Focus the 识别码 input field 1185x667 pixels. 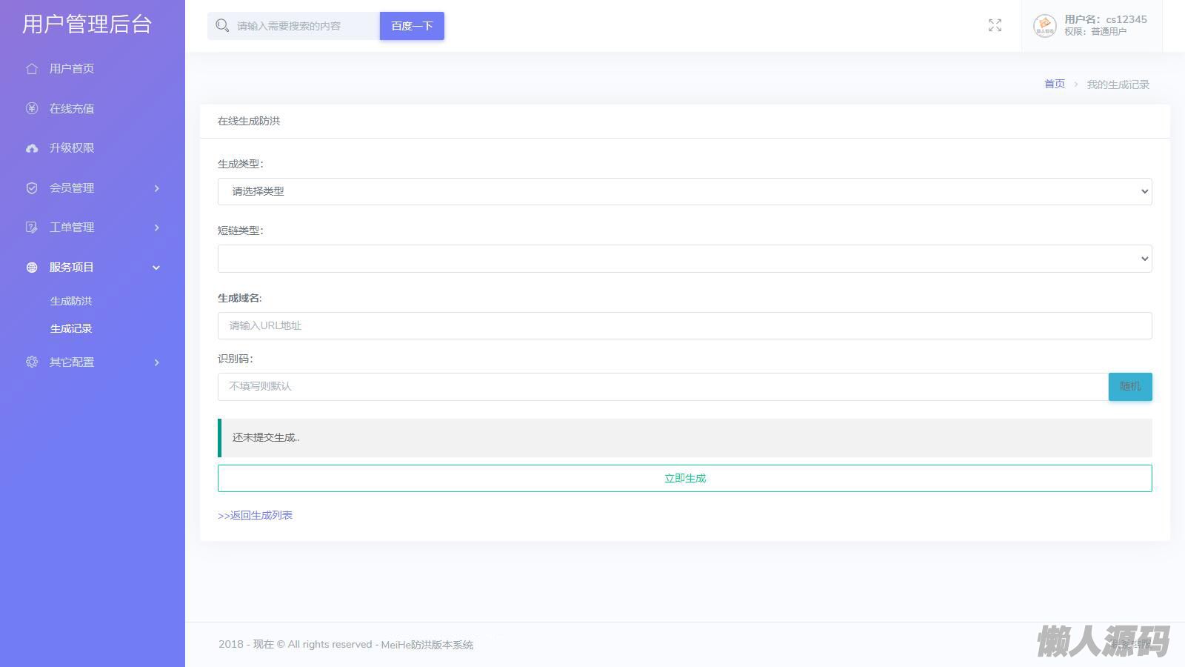pyautogui.click(x=663, y=387)
